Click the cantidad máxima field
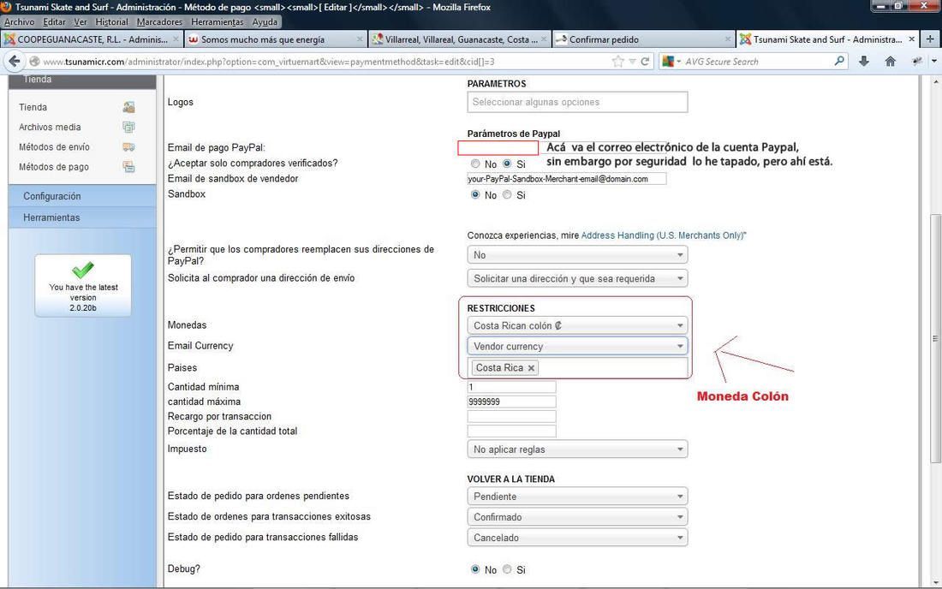The width and height of the screenshot is (942, 589). (x=511, y=402)
